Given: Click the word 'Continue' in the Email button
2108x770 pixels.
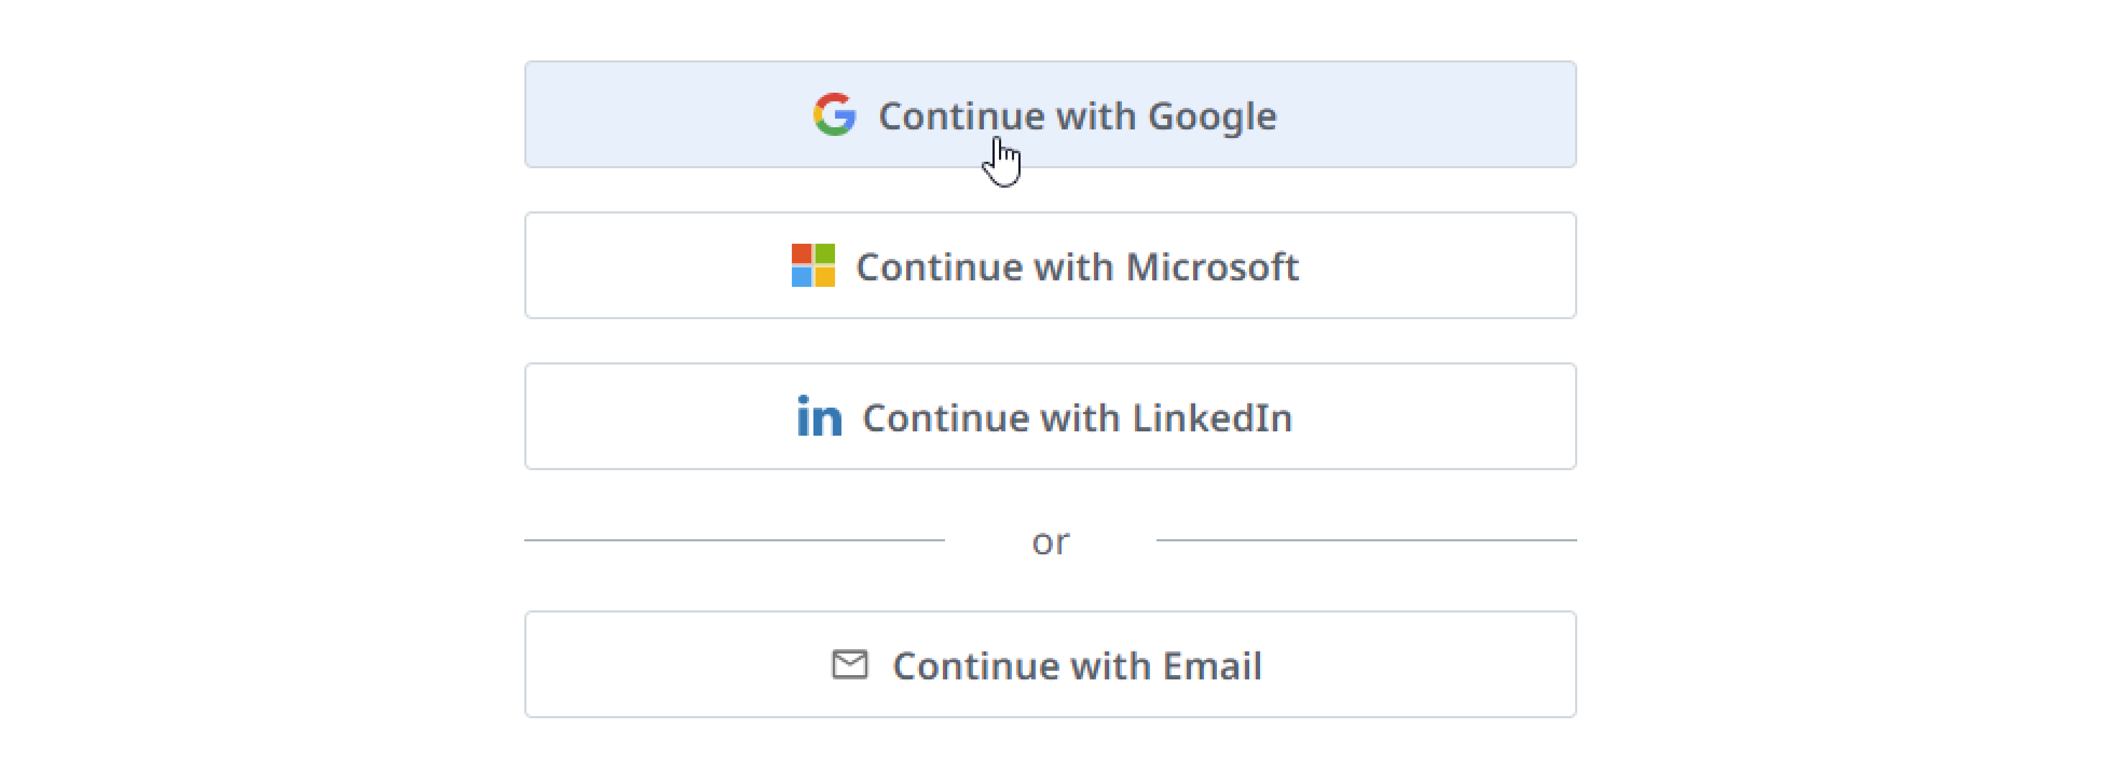Looking at the screenshot, I should [x=975, y=666].
